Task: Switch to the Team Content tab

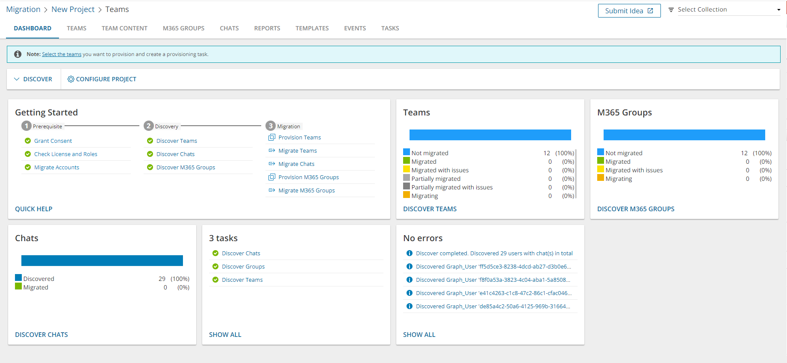Action: [124, 28]
